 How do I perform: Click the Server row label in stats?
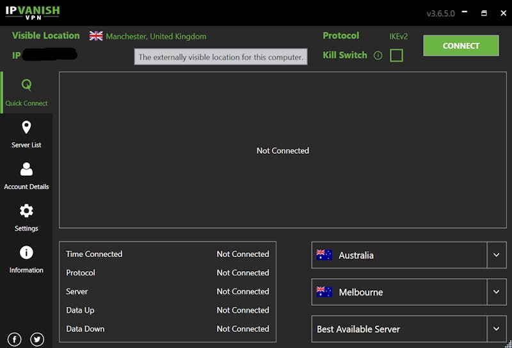pos(77,292)
